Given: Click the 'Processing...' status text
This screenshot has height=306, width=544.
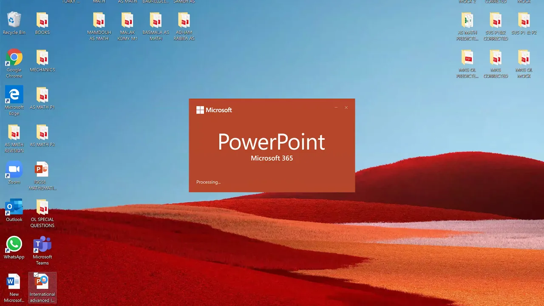Looking at the screenshot, I should (208, 182).
